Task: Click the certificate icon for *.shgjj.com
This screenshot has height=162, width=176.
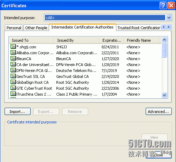Action: tap(13, 47)
